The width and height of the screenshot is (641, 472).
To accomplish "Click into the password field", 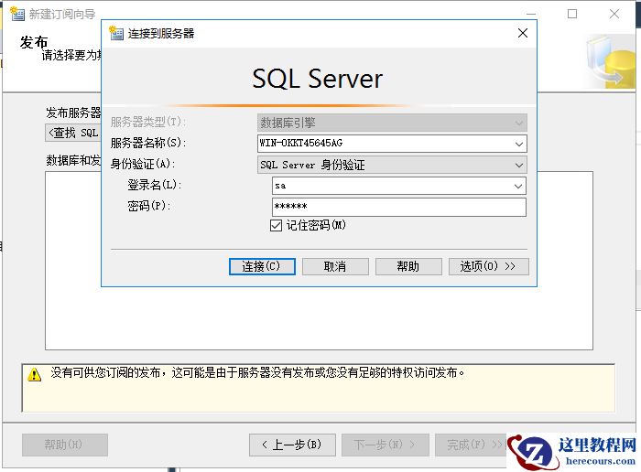I will click(x=399, y=207).
